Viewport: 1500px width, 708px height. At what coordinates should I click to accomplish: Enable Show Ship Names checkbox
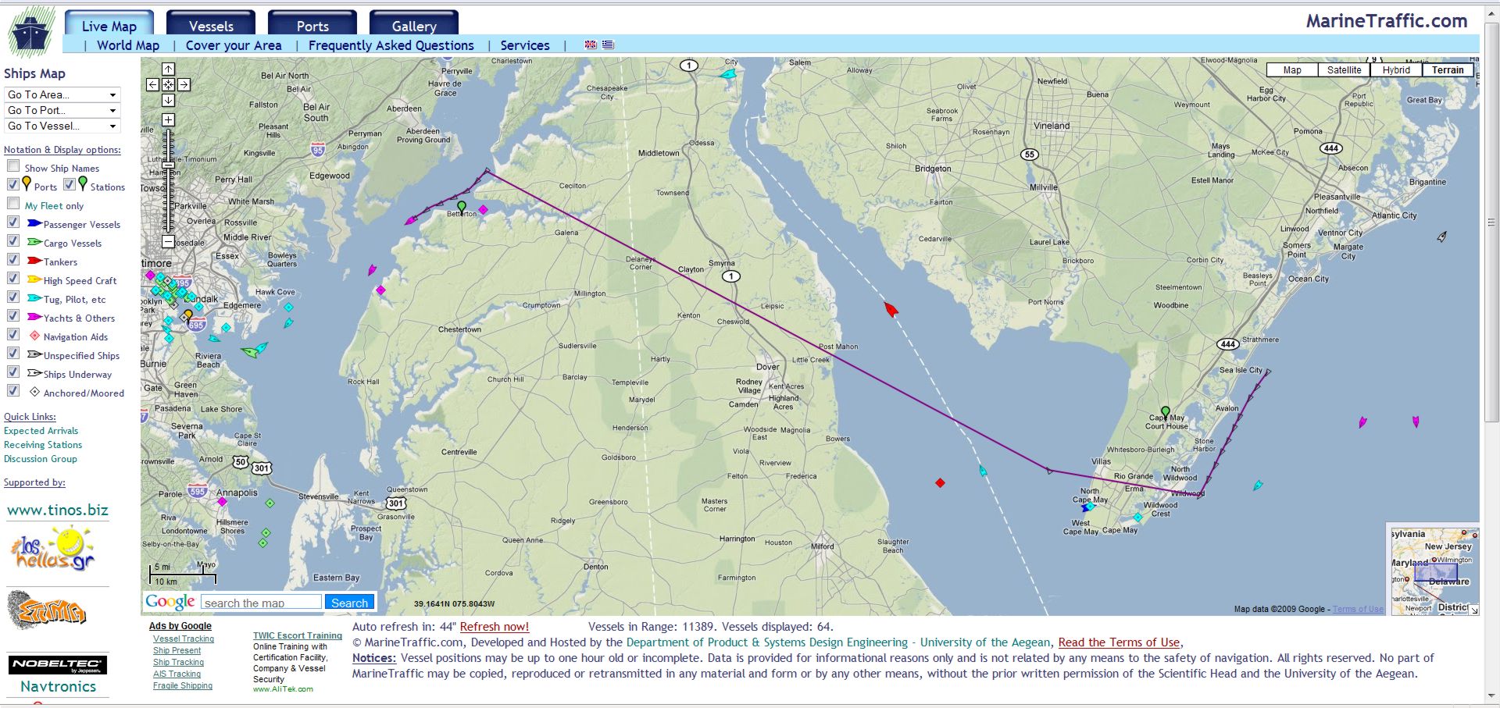click(x=13, y=166)
